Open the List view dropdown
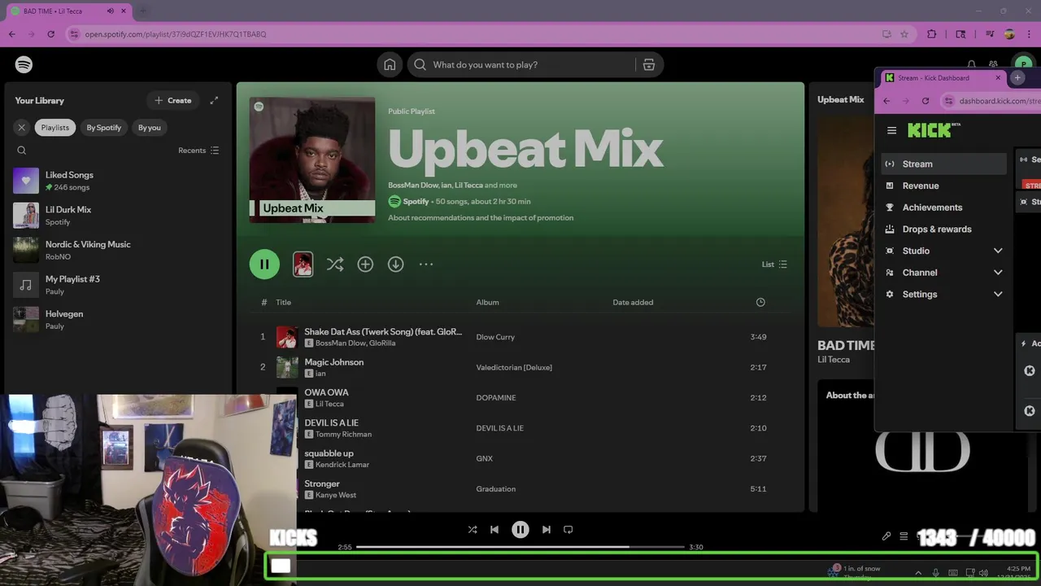This screenshot has height=586, width=1041. pos(774,264)
